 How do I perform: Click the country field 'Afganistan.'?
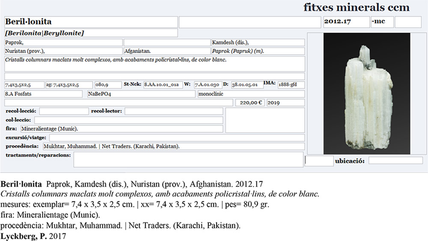coord(167,51)
